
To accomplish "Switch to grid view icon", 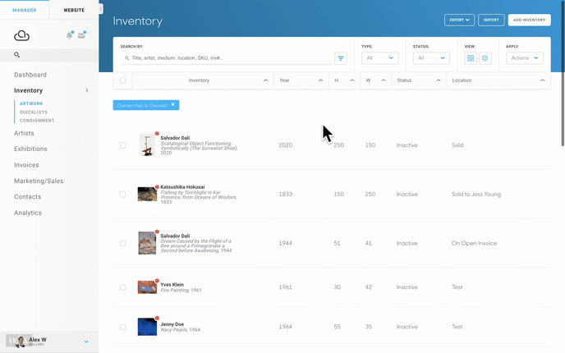I will tap(471, 58).
